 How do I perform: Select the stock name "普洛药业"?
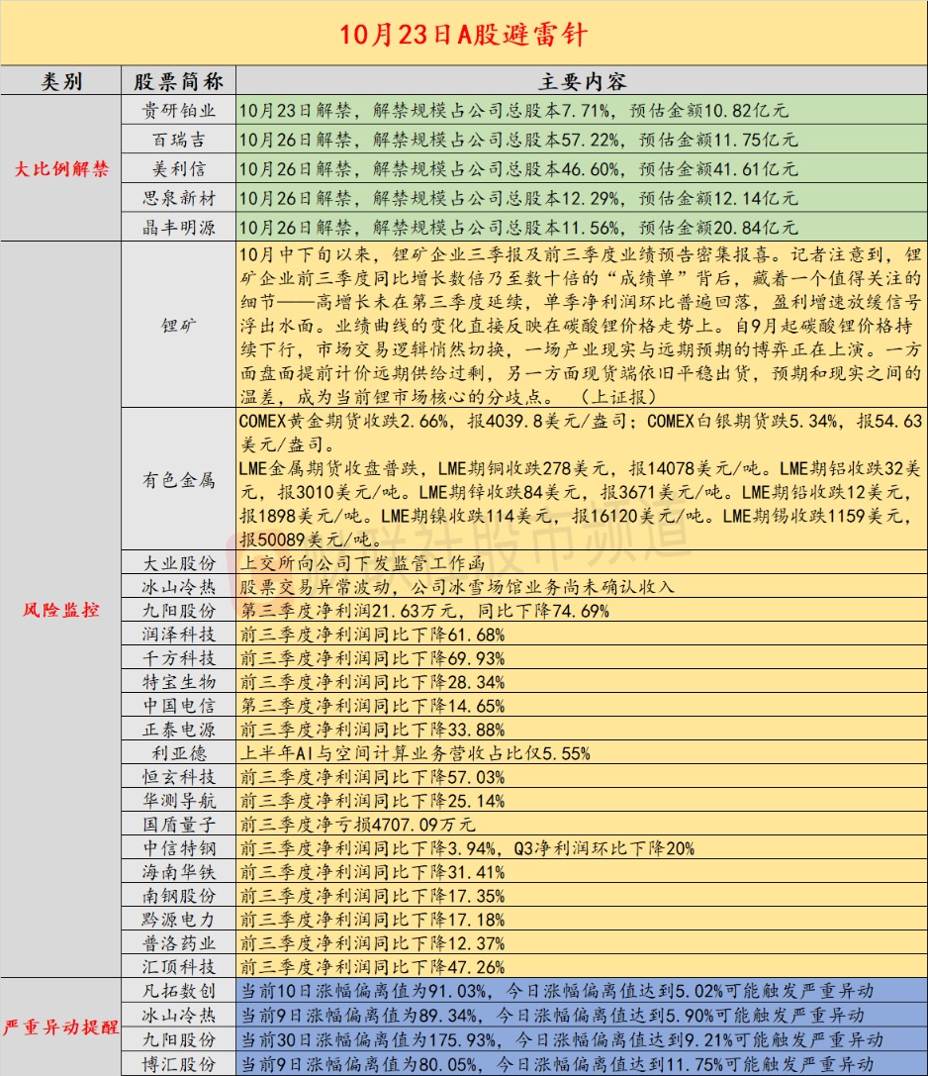pos(178,943)
